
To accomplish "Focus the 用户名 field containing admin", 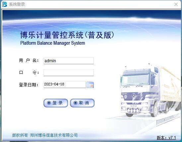I will [69, 61].
